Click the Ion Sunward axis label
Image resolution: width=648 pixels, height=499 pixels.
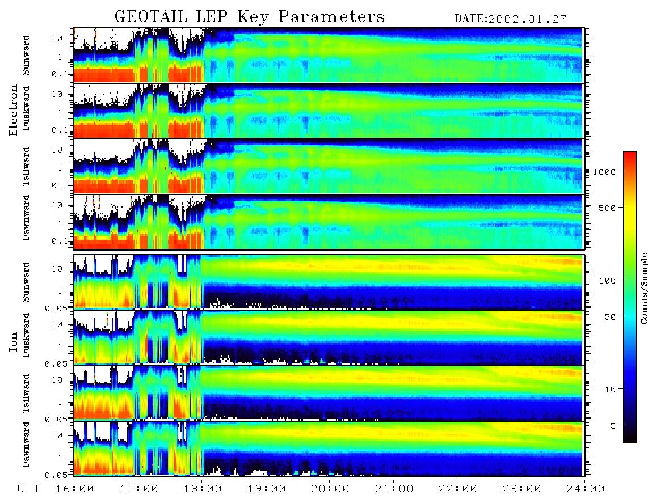coord(26,282)
